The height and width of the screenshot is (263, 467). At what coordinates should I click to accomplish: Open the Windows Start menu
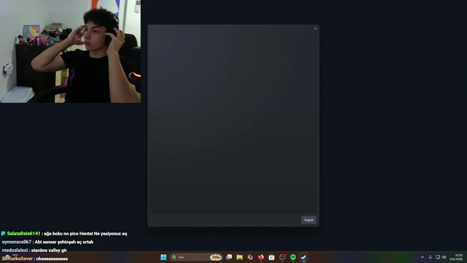coord(163,257)
